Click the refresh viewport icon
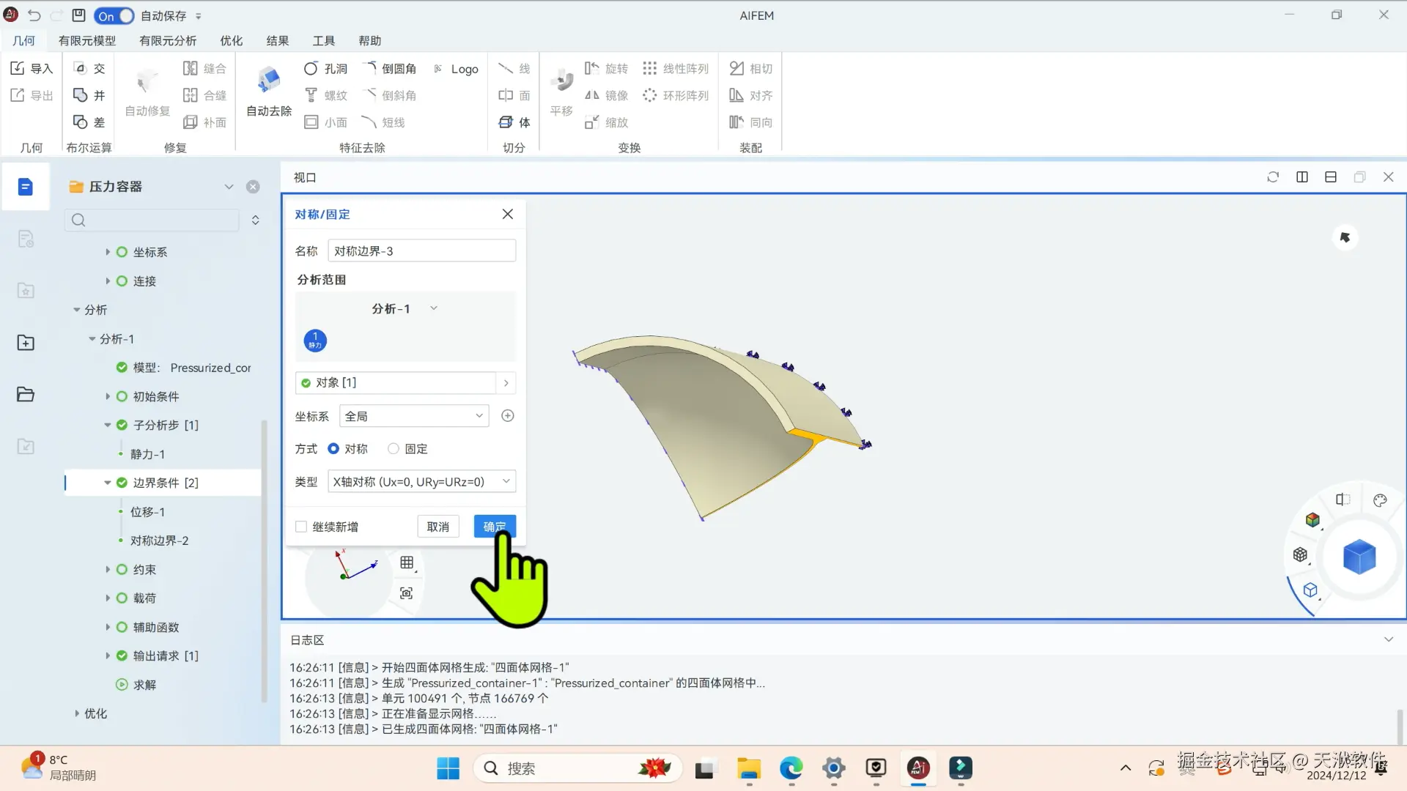The width and height of the screenshot is (1407, 791). point(1273,177)
